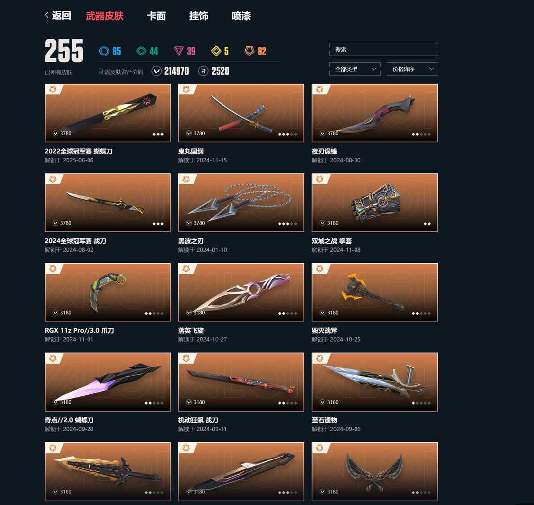Open the 喷漆 tab
Screen dimensions: 534x505
[x=241, y=16]
